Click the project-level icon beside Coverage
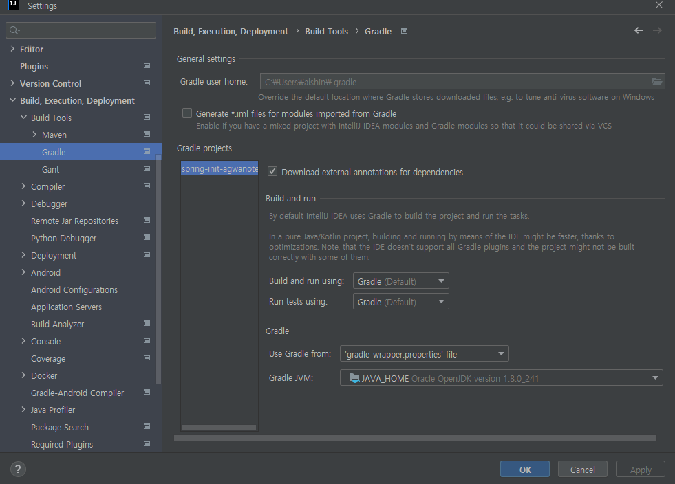This screenshot has width=675, height=484. [147, 358]
